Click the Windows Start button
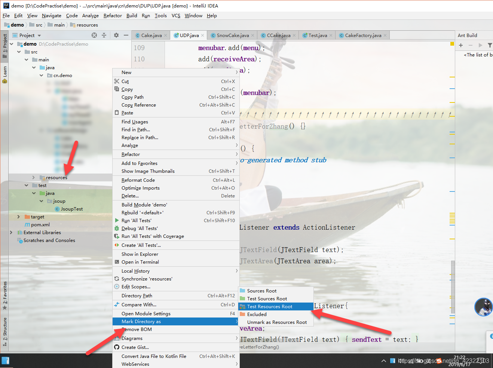493x368 pixels. [x=6, y=361]
